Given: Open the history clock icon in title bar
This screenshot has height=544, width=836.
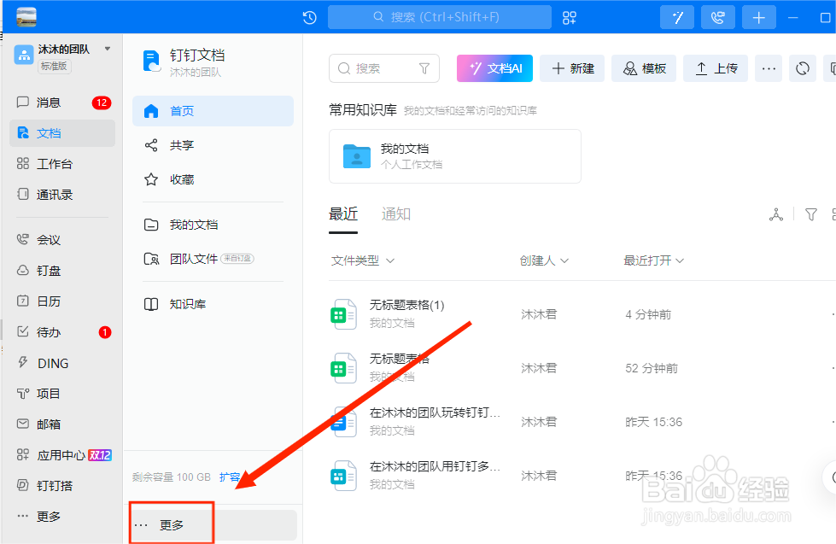Looking at the screenshot, I should coord(309,18).
